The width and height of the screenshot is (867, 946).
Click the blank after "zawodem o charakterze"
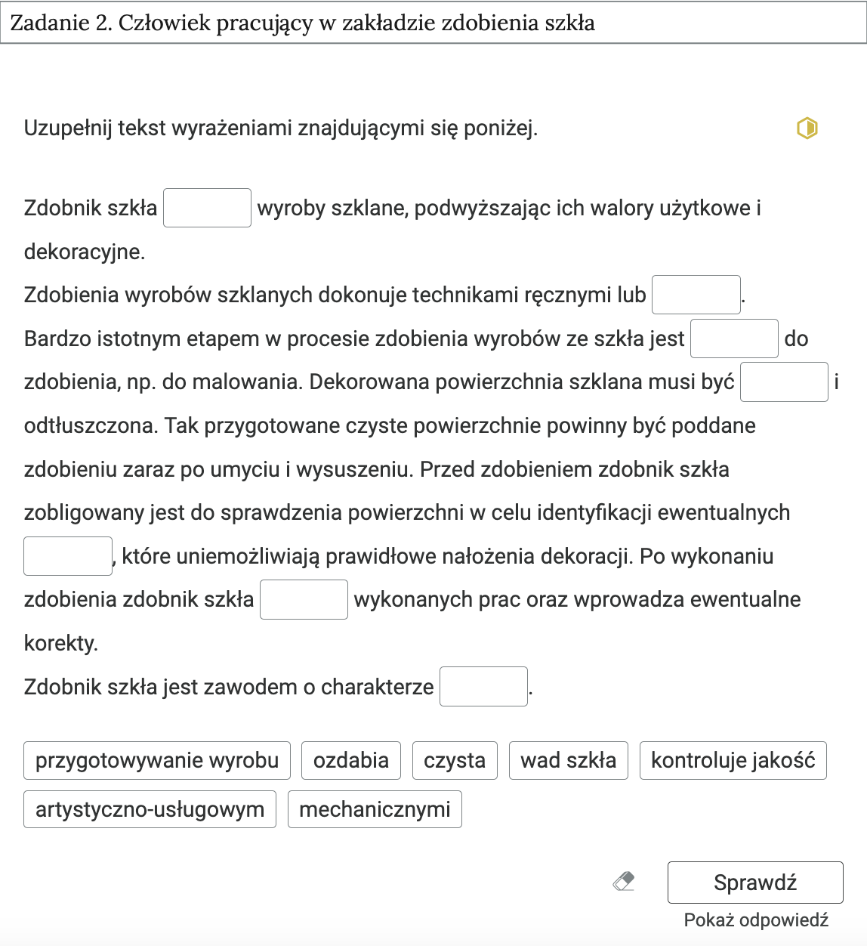483,686
